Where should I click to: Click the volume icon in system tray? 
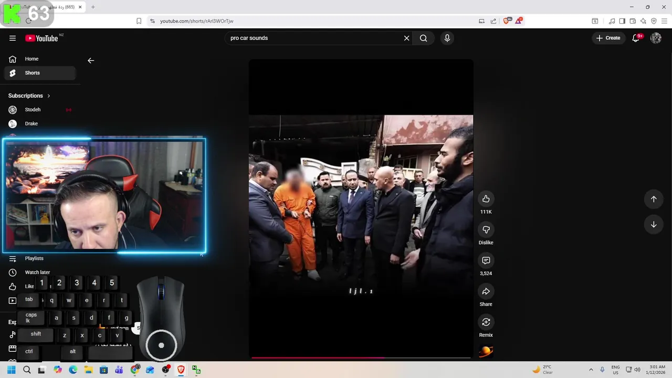[x=637, y=370]
